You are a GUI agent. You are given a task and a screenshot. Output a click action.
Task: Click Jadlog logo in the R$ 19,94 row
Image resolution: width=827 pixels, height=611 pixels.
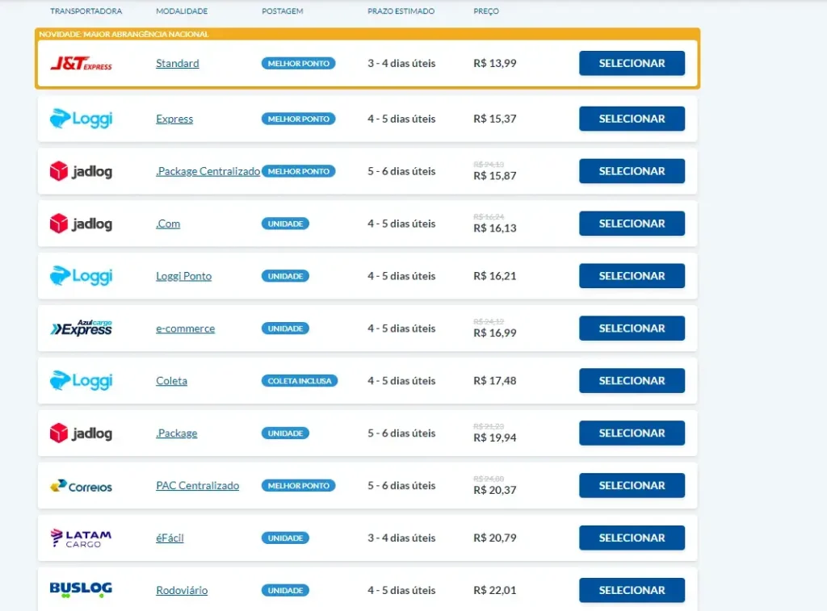click(81, 433)
